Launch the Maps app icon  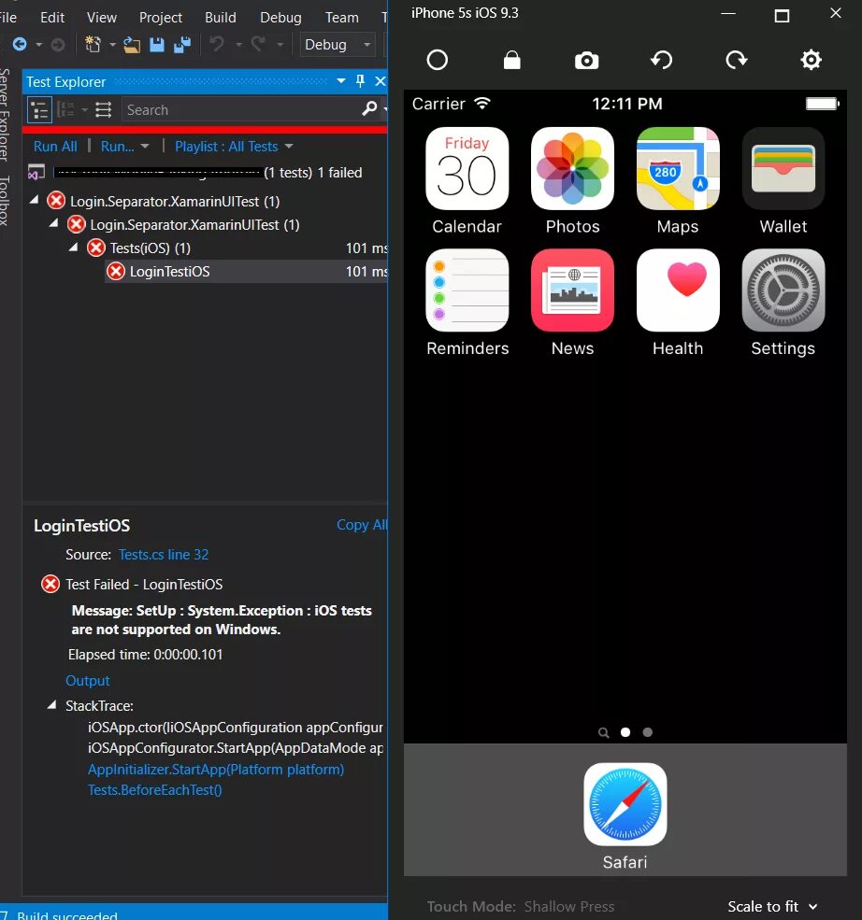[x=678, y=169]
